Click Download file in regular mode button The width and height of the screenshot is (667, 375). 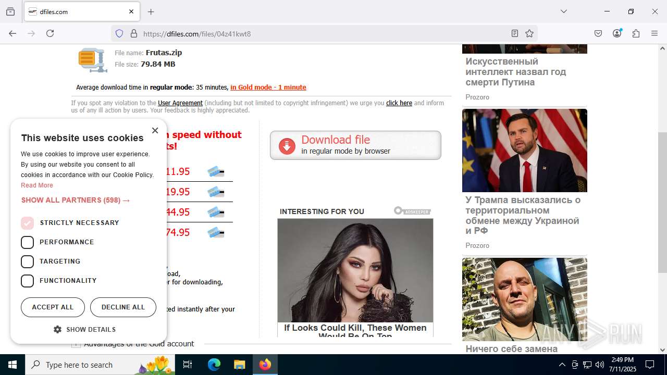[355, 145]
